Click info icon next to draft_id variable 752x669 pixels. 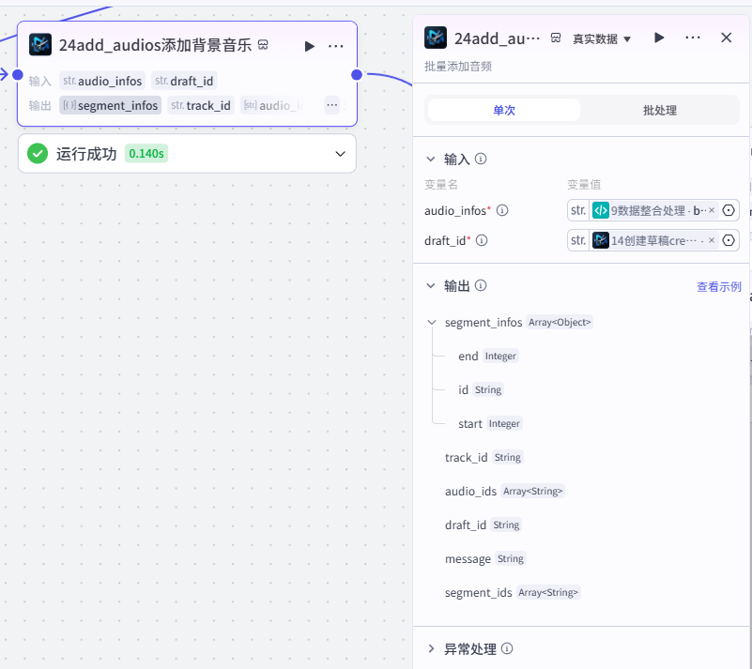482,240
